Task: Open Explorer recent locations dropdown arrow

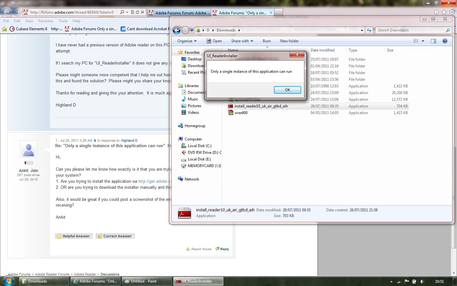Action: (192, 31)
